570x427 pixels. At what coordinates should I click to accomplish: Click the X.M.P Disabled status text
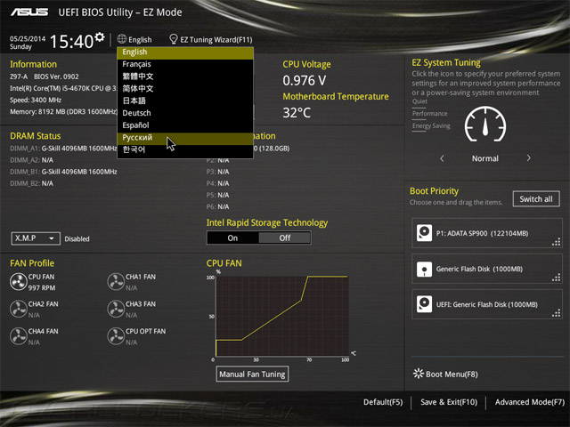tap(77, 239)
